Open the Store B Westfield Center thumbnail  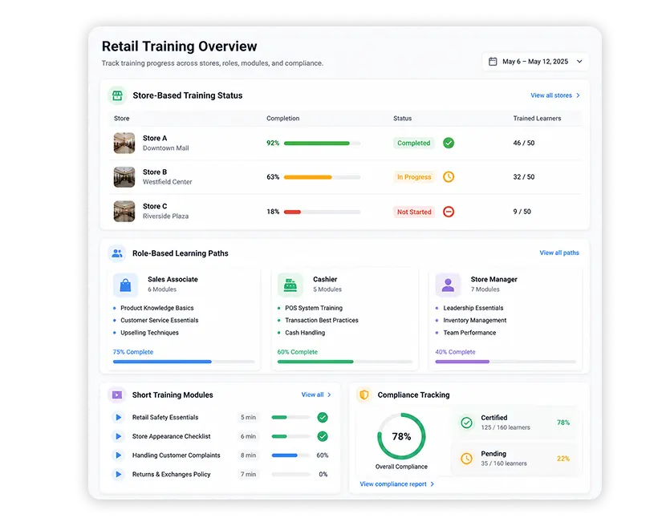coord(124,177)
